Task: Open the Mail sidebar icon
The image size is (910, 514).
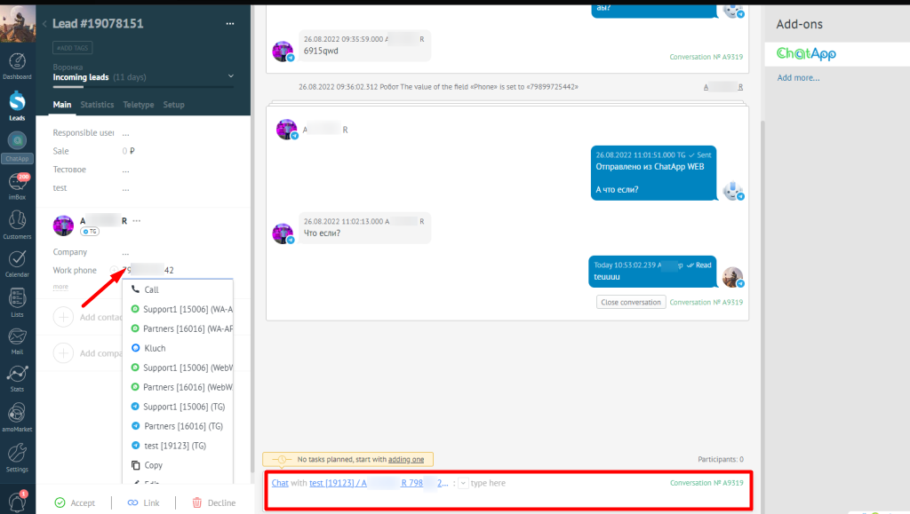Action: click(17, 339)
